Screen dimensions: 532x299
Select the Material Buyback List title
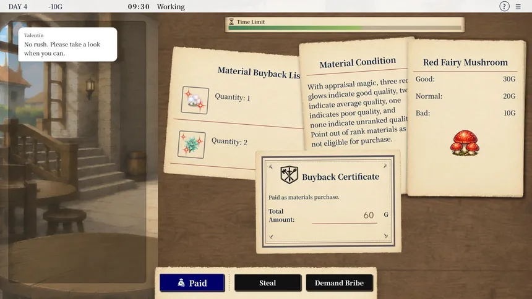259,72
